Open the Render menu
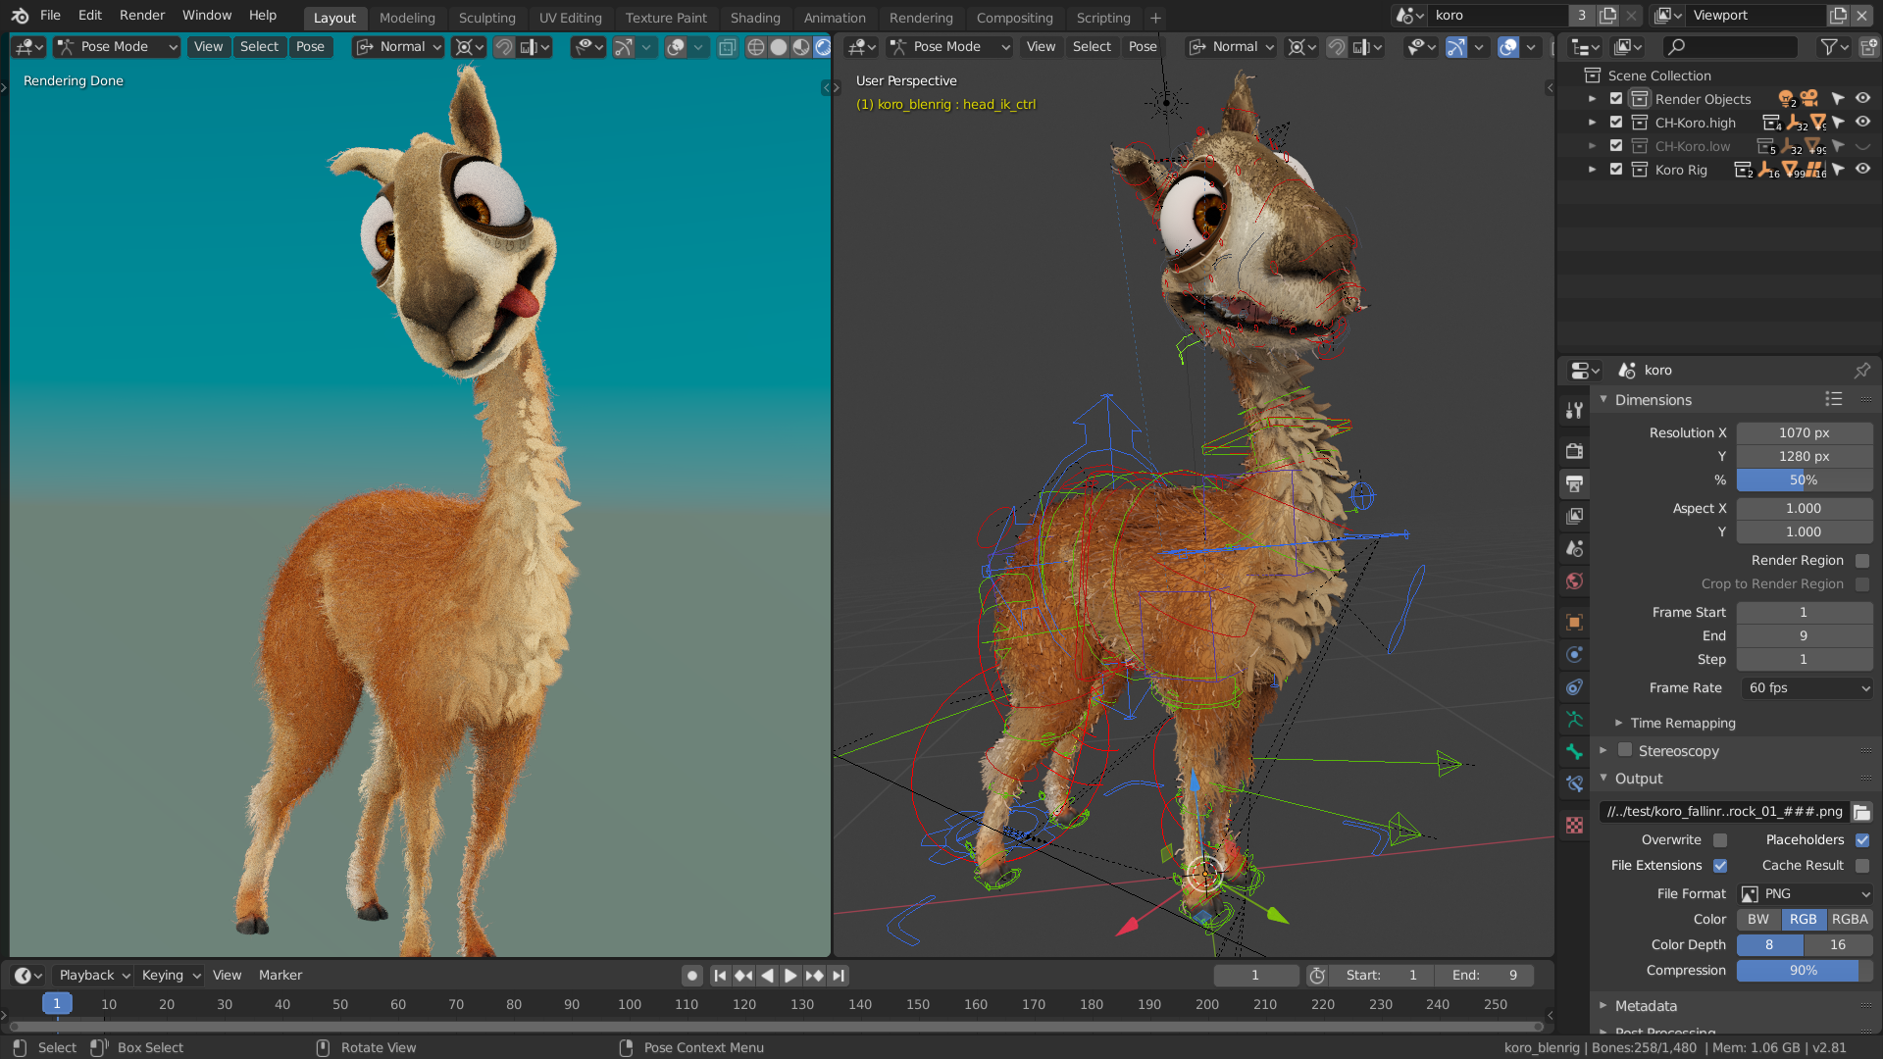This screenshot has width=1883, height=1059. click(x=142, y=16)
